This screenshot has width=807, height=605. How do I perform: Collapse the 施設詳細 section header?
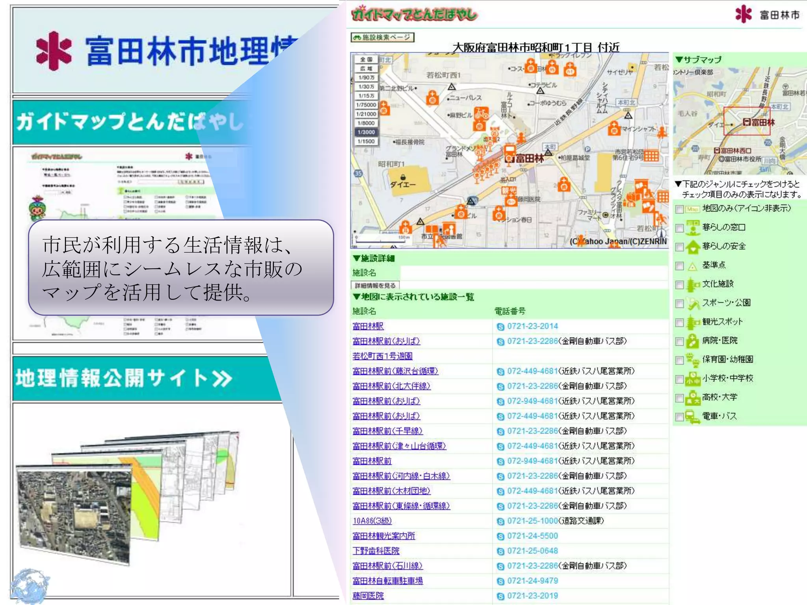coord(373,258)
